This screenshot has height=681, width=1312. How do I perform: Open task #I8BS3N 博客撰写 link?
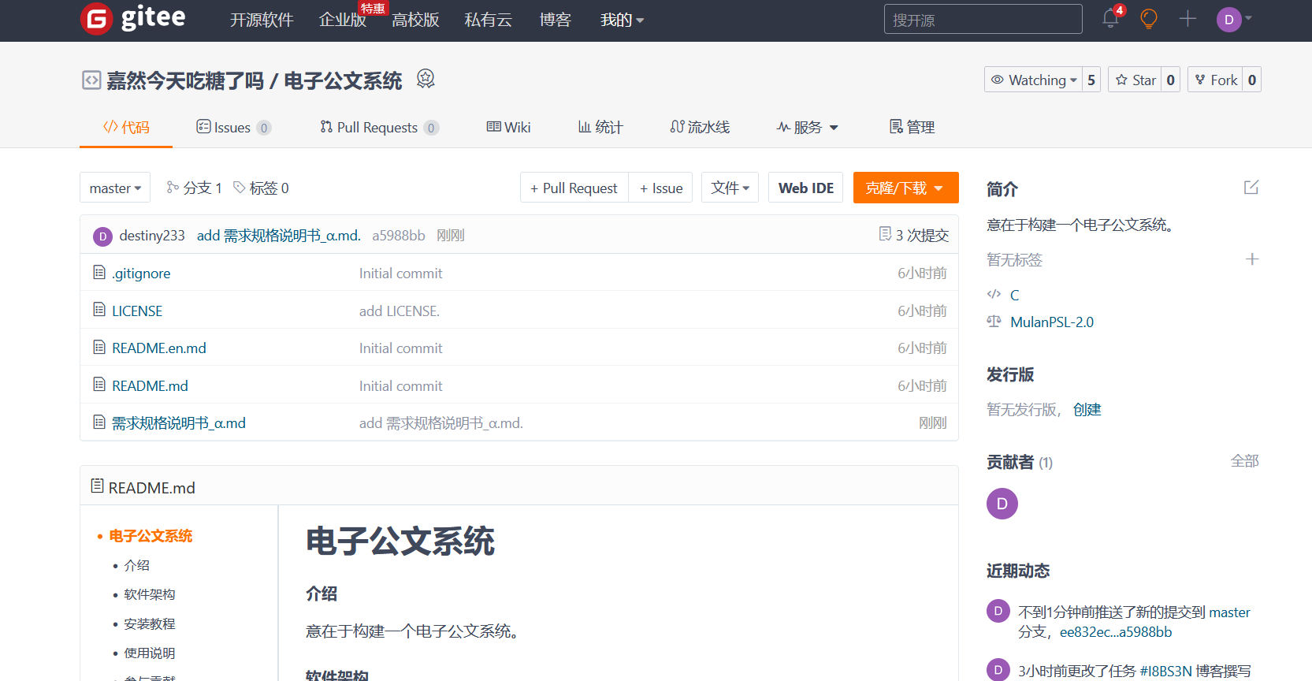1195,671
